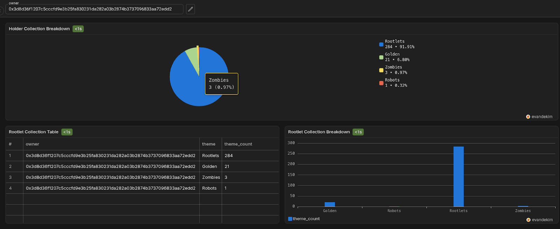Screen dimensions: 560x229
Task: Click the Golden green legend swatch
Action: click(381, 57)
